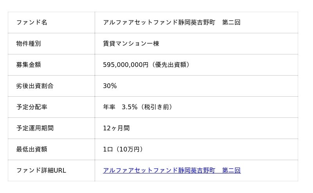Select the 30% value
The image size is (313, 193).
[x=110, y=86]
